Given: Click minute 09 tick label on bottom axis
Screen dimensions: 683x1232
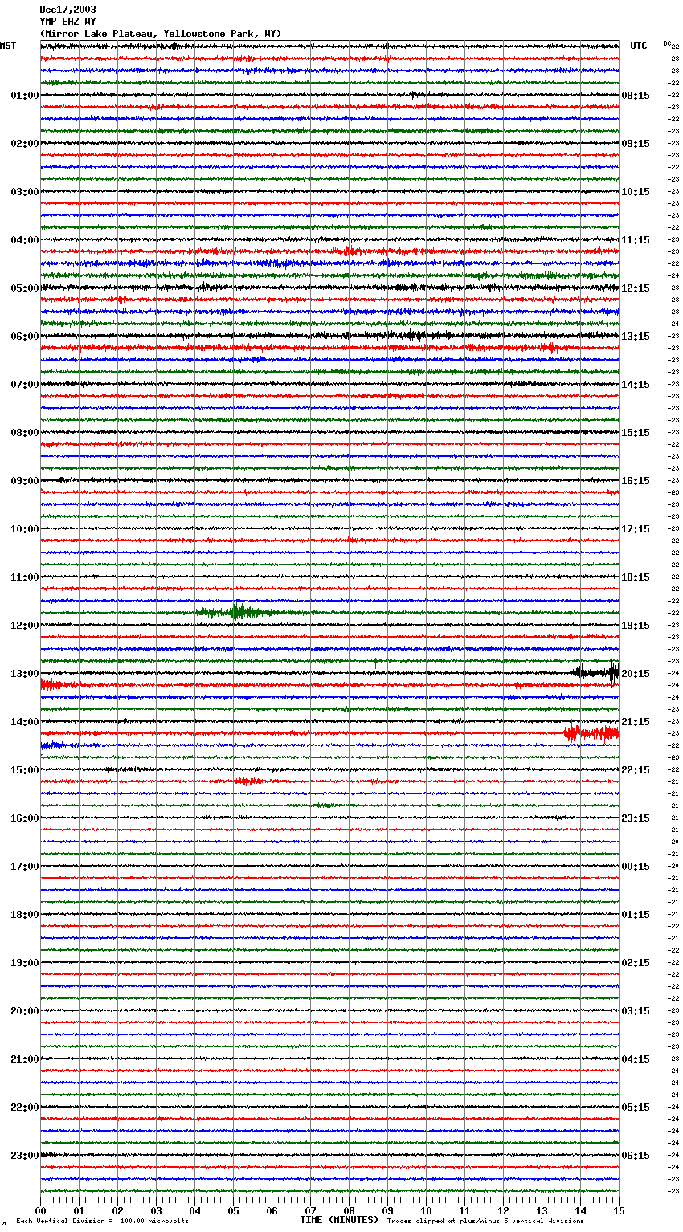Looking at the screenshot, I should pos(387,1210).
